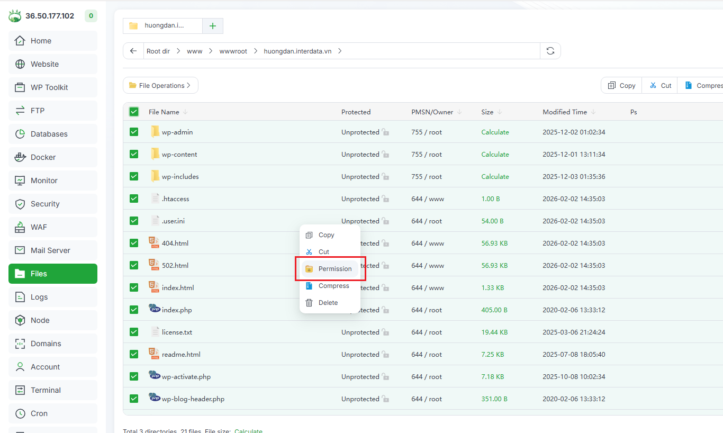
Task: Open the wp-includes folder name
Action: [x=180, y=177]
